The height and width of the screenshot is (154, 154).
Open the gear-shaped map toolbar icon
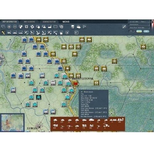(x=32, y=27)
